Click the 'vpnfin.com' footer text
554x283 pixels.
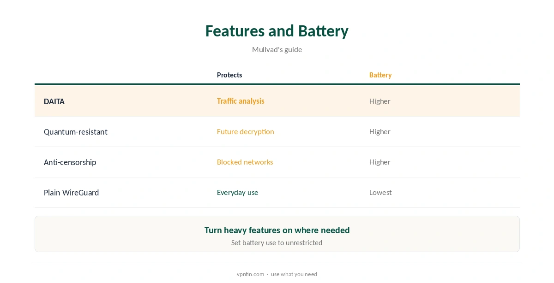tap(250, 274)
